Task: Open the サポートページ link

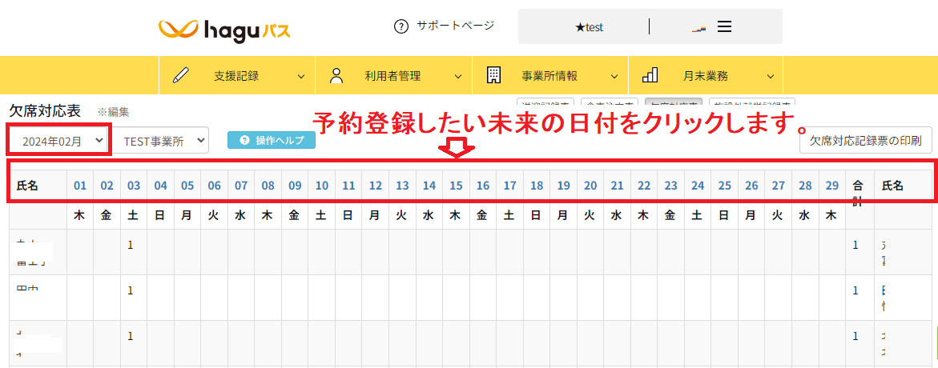Action: coord(455,26)
